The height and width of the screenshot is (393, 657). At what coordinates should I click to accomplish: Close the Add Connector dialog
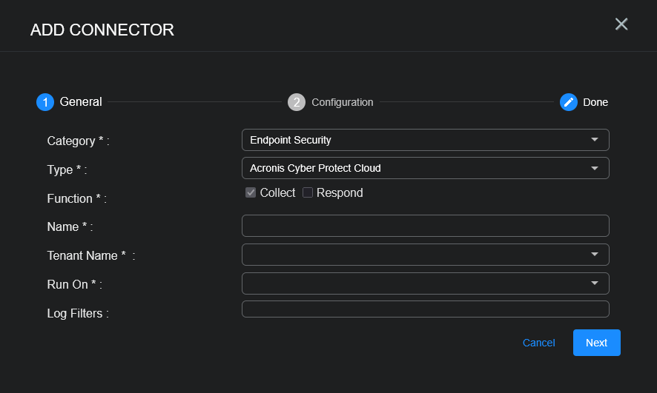[621, 24]
